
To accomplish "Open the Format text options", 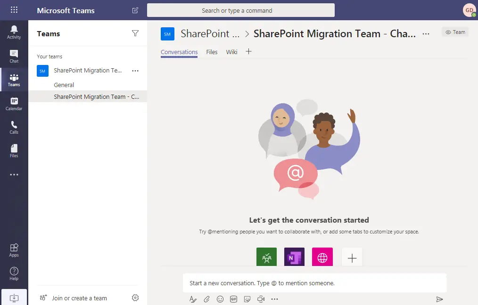I will pyautogui.click(x=193, y=299).
